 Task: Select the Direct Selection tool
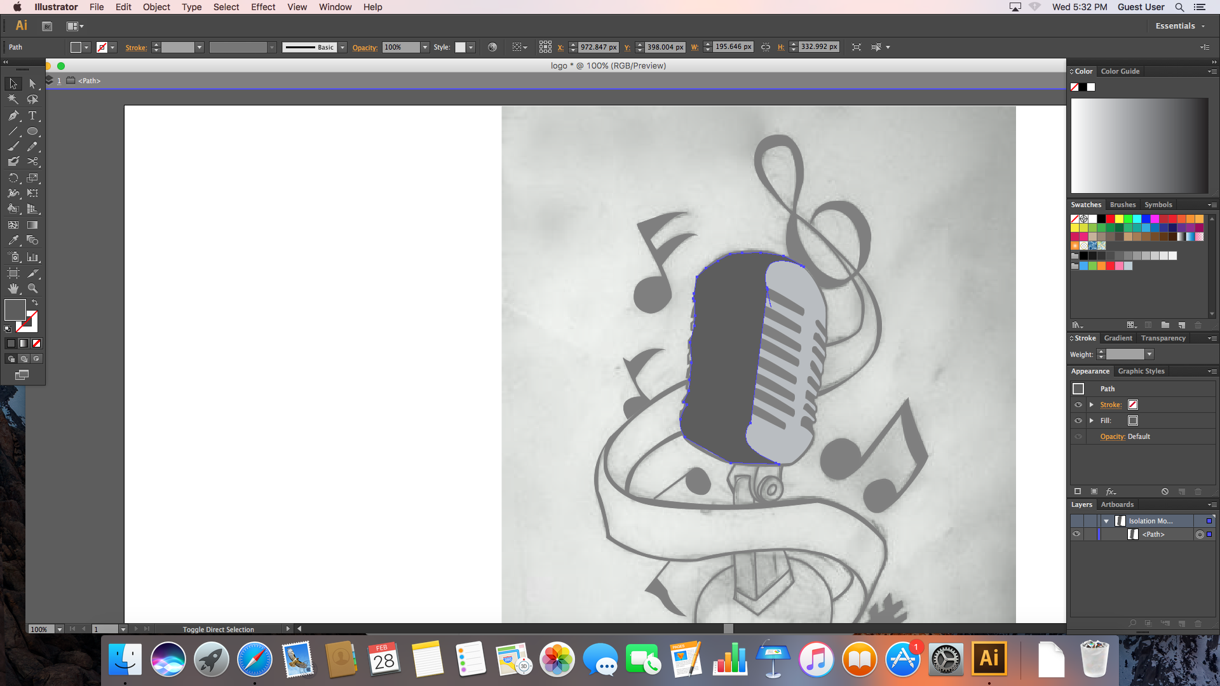click(x=32, y=84)
